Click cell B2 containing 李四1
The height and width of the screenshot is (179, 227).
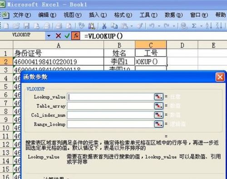[x=119, y=62]
